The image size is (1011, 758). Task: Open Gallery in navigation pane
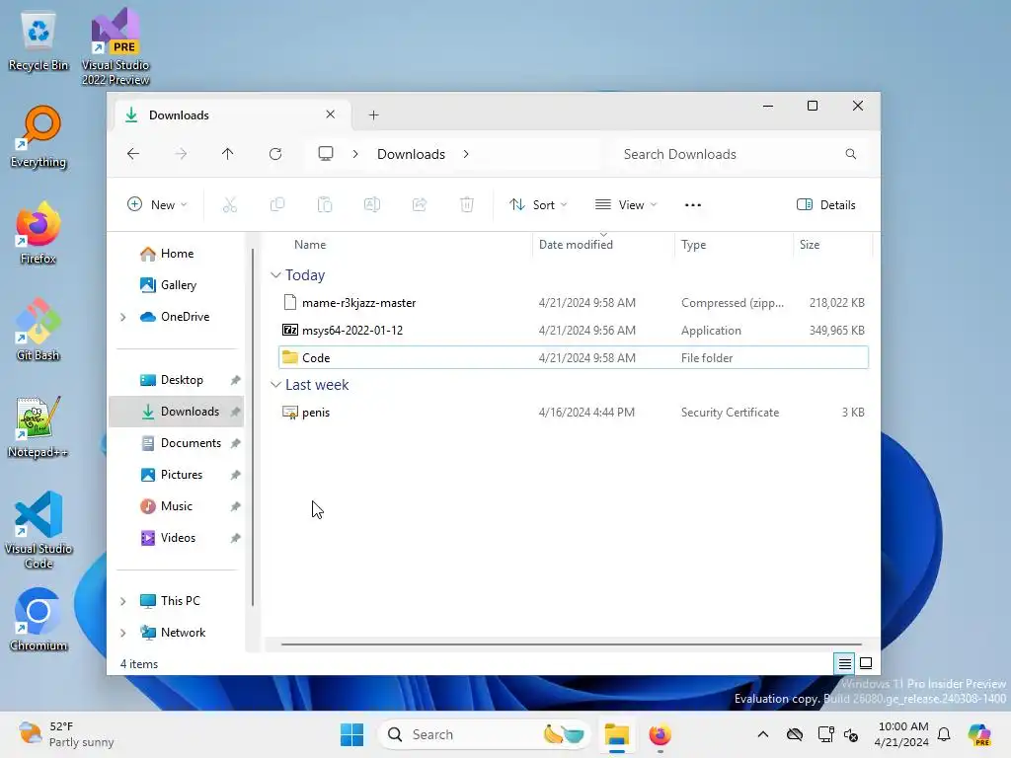pyautogui.click(x=178, y=285)
